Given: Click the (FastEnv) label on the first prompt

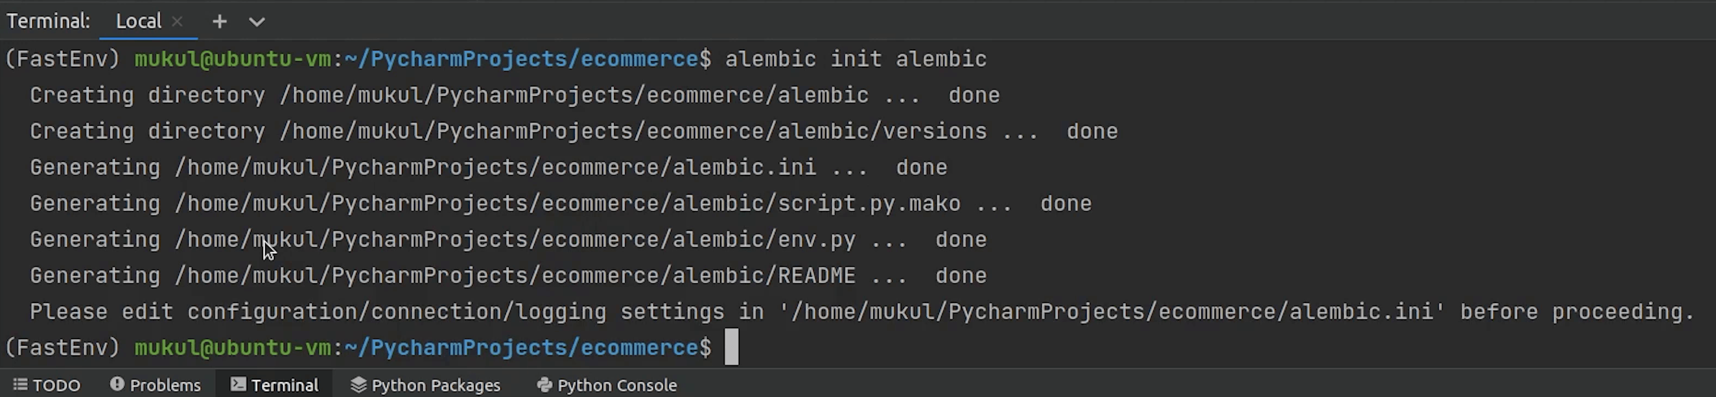Looking at the screenshot, I should (x=62, y=59).
